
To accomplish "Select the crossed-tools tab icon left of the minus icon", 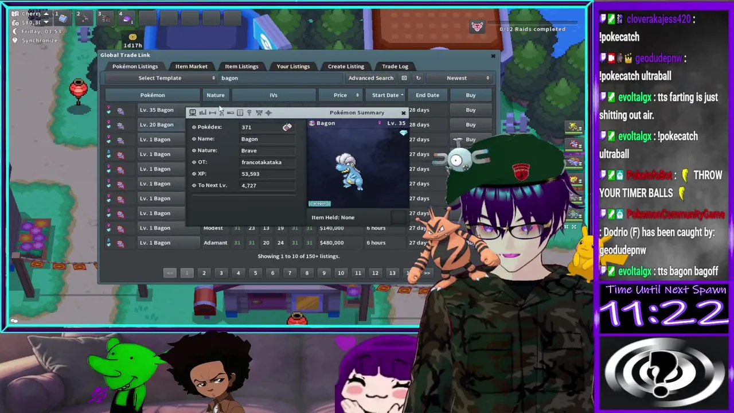I will 221,113.
